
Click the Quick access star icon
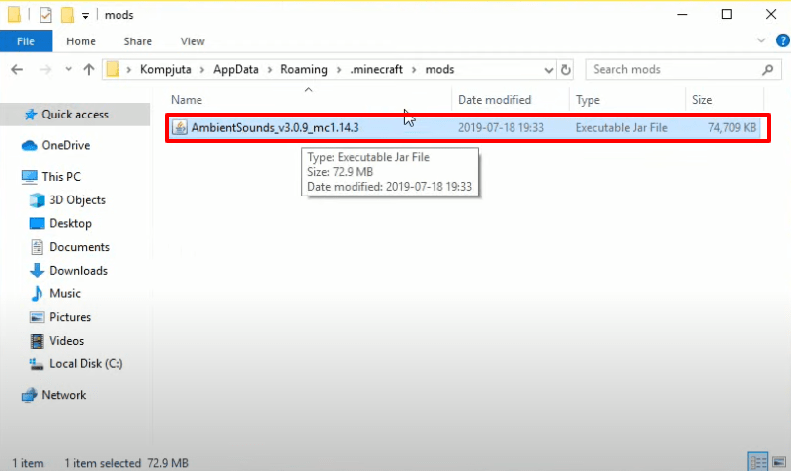pos(31,115)
